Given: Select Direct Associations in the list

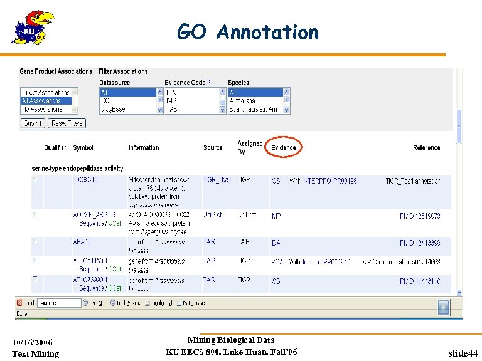Looking at the screenshot, I should point(46,92).
